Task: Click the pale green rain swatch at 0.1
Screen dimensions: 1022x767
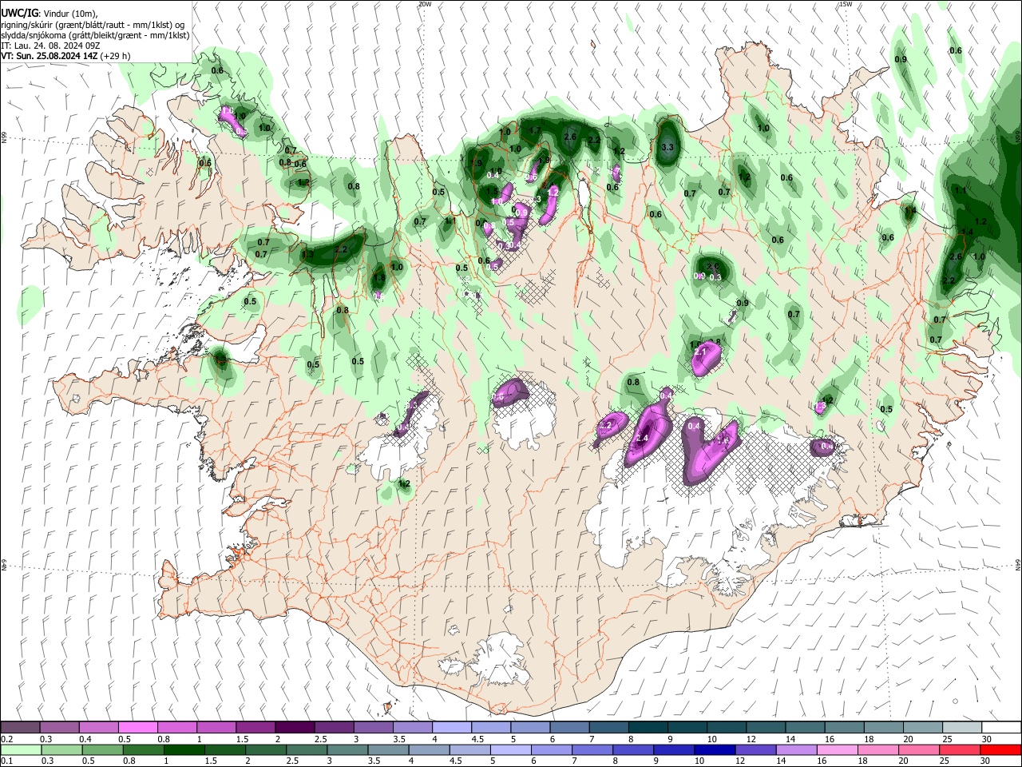Action: tap(21, 749)
